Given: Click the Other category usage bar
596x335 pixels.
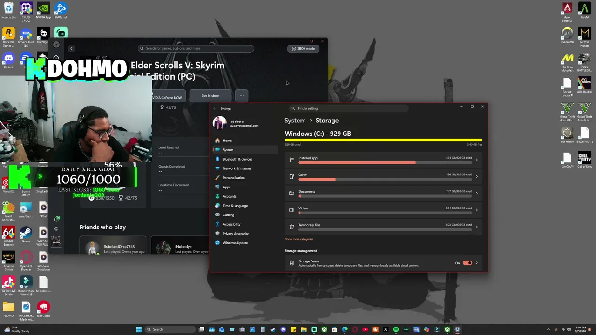Looking at the screenshot, I should pos(386,180).
